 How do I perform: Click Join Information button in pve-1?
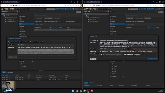pos(48,18)
